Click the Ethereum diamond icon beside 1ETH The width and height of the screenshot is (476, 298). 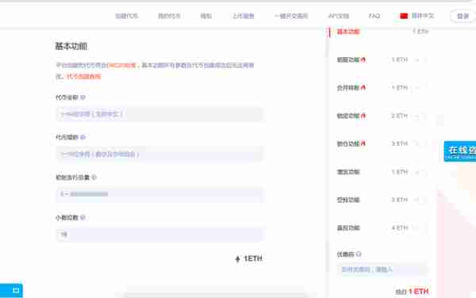(238, 258)
